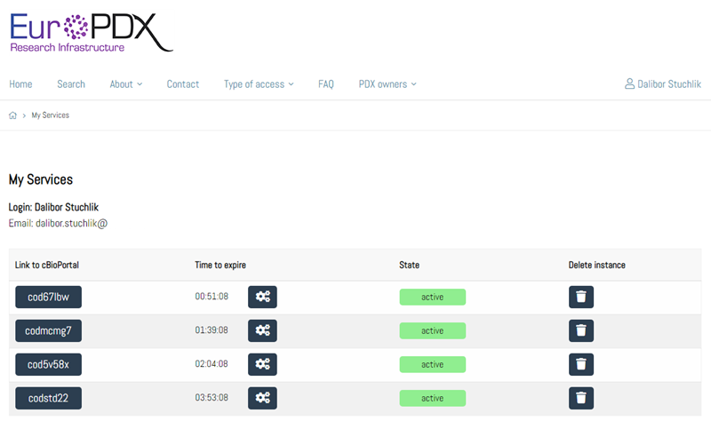This screenshot has width=711, height=429.
Task: Click the My Services page heading
Action: [41, 179]
